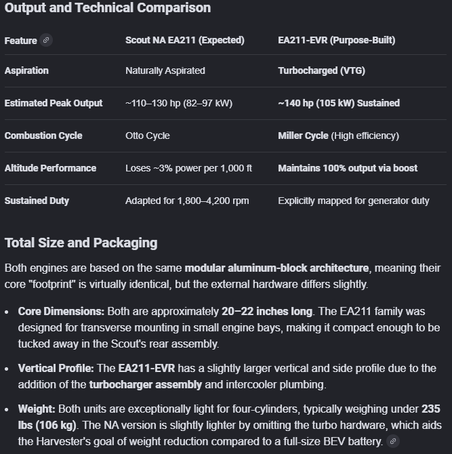
Task: Click the EA211-EVR (Purpose-Built) column header
Action: point(336,41)
